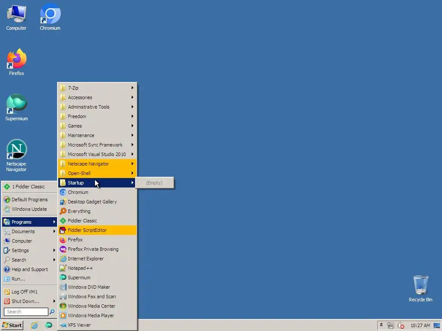Launch Supermium from taskbar quick launch
Image resolution: width=442 pixels, height=331 pixels.
coord(49,325)
